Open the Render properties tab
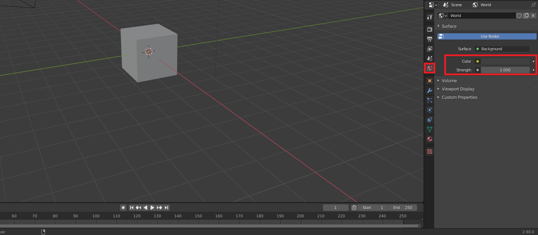The image size is (538, 235). (430, 29)
